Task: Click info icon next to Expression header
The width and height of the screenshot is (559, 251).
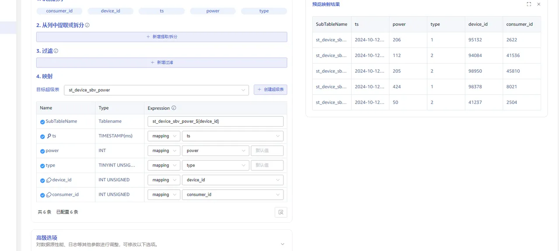Action: (174, 108)
